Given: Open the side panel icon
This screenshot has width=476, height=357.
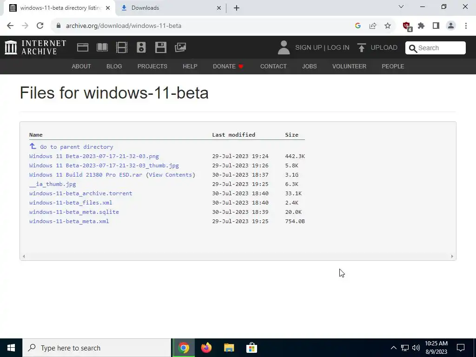Looking at the screenshot, I should click(x=436, y=26).
